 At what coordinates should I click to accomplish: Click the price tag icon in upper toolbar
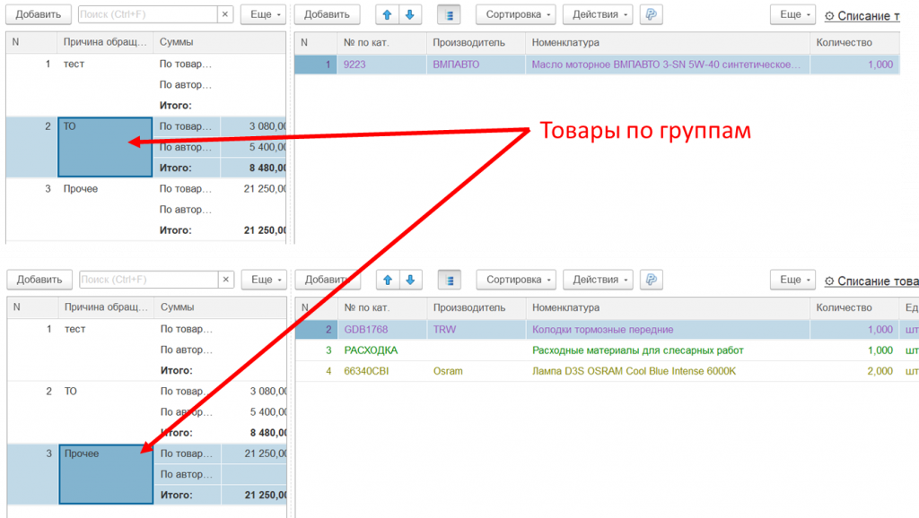(x=652, y=14)
